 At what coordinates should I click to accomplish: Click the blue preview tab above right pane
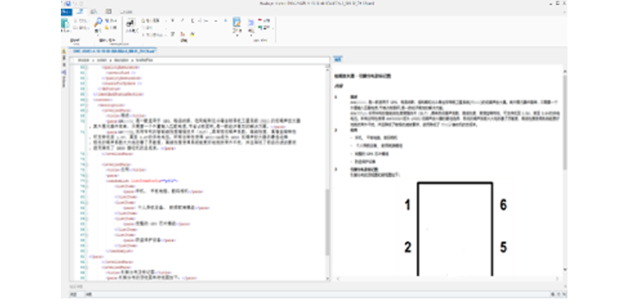click(x=336, y=59)
